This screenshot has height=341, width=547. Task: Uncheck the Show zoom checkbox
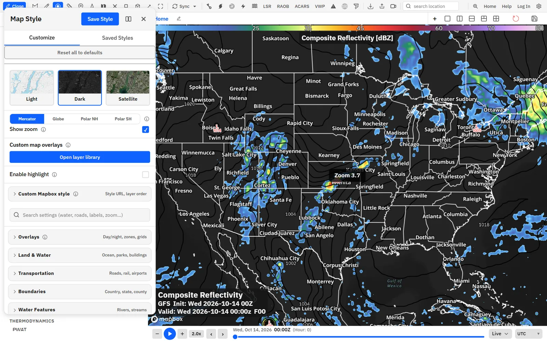[x=145, y=130]
